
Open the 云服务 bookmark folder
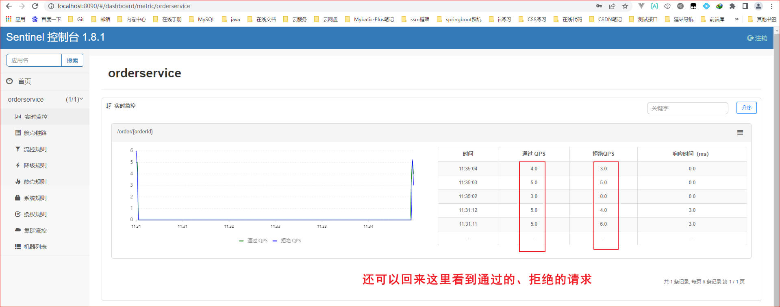tap(295, 19)
